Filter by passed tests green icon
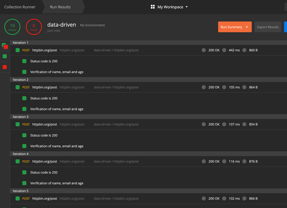Viewport: 287px width, 208px height. (5, 56)
